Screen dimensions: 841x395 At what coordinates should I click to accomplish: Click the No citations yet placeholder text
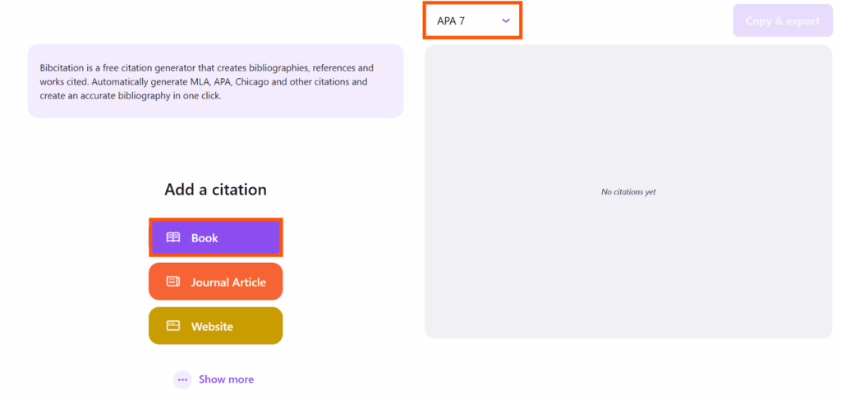(x=628, y=192)
